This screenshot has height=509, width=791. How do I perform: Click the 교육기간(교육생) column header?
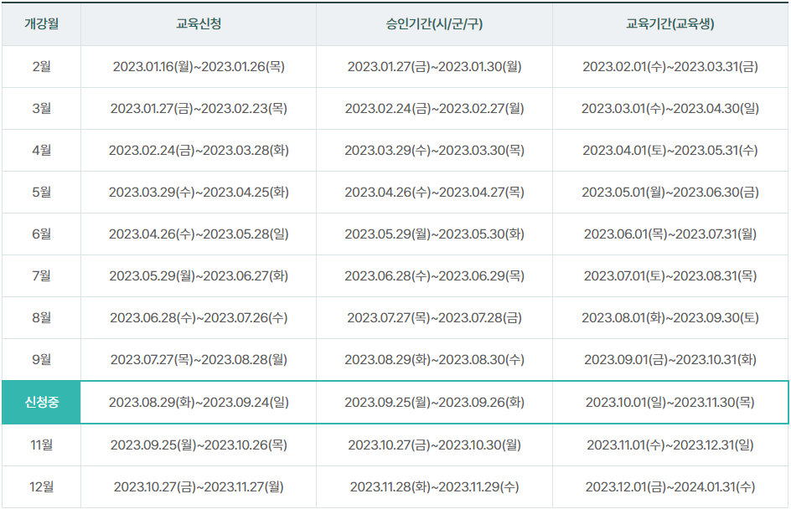(x=670, y=24)
